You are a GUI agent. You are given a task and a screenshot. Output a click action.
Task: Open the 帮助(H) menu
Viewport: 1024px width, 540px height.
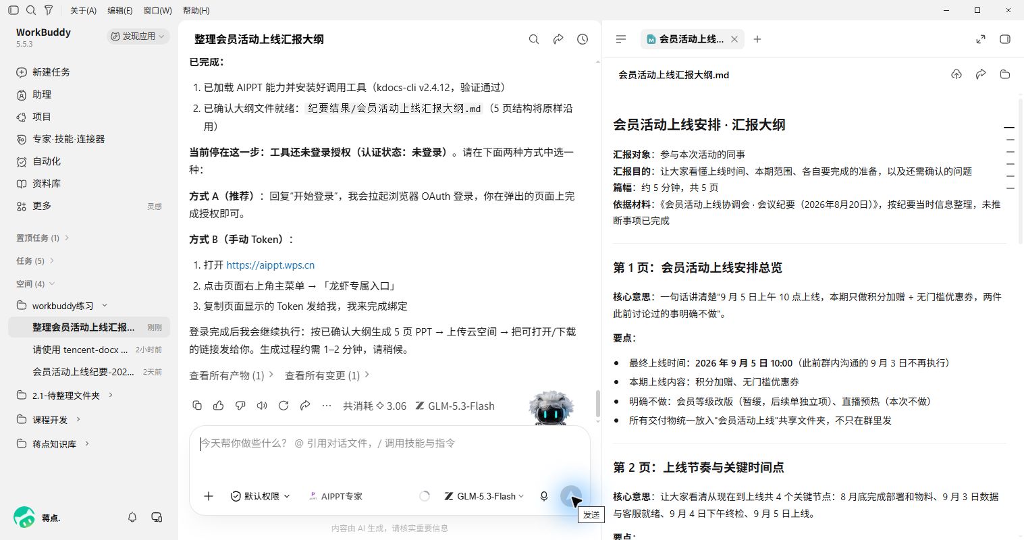[196, 10]
